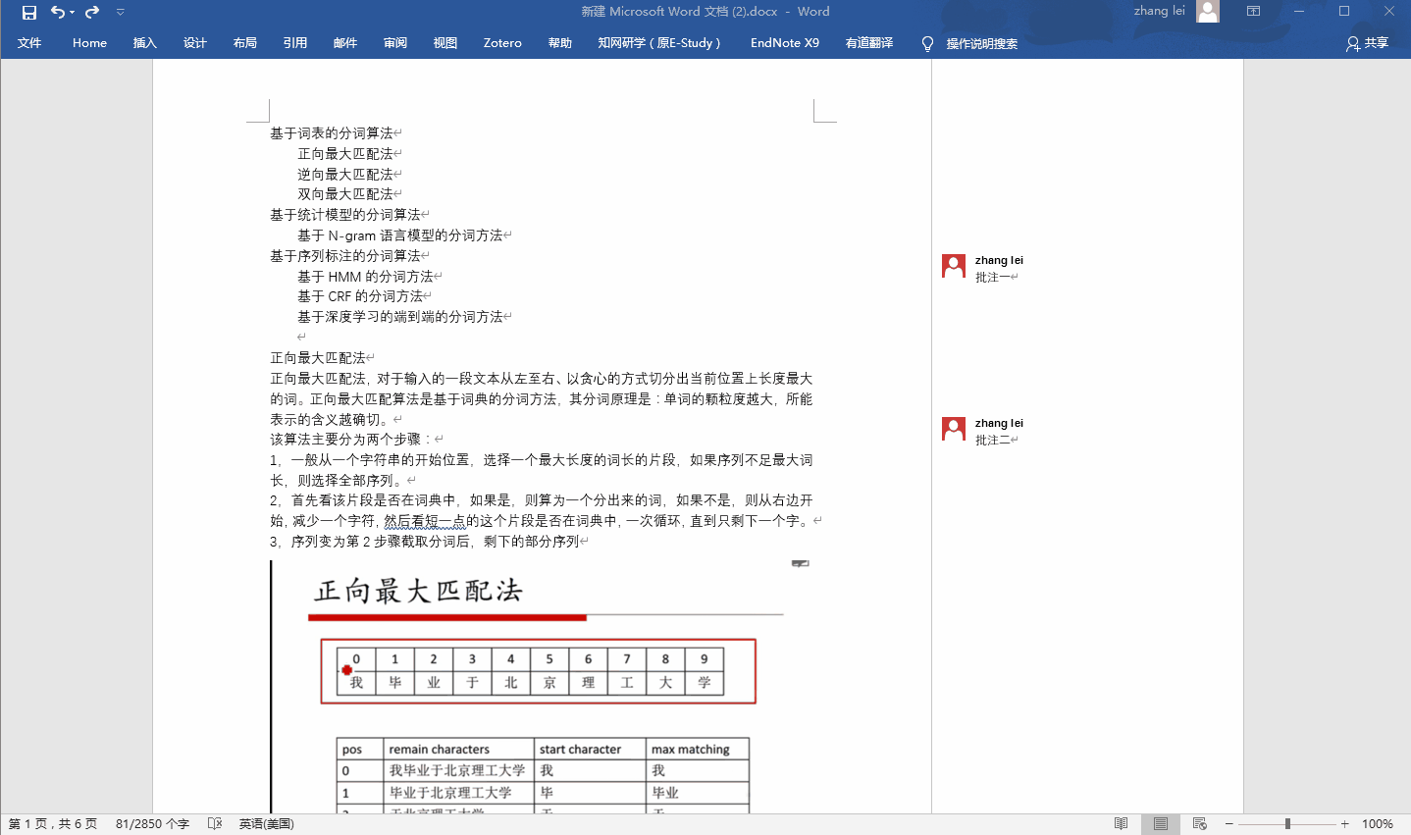The image size is (1411, 835).
Task: Open the 有道翻译 tab
Action: coord(869,43)
